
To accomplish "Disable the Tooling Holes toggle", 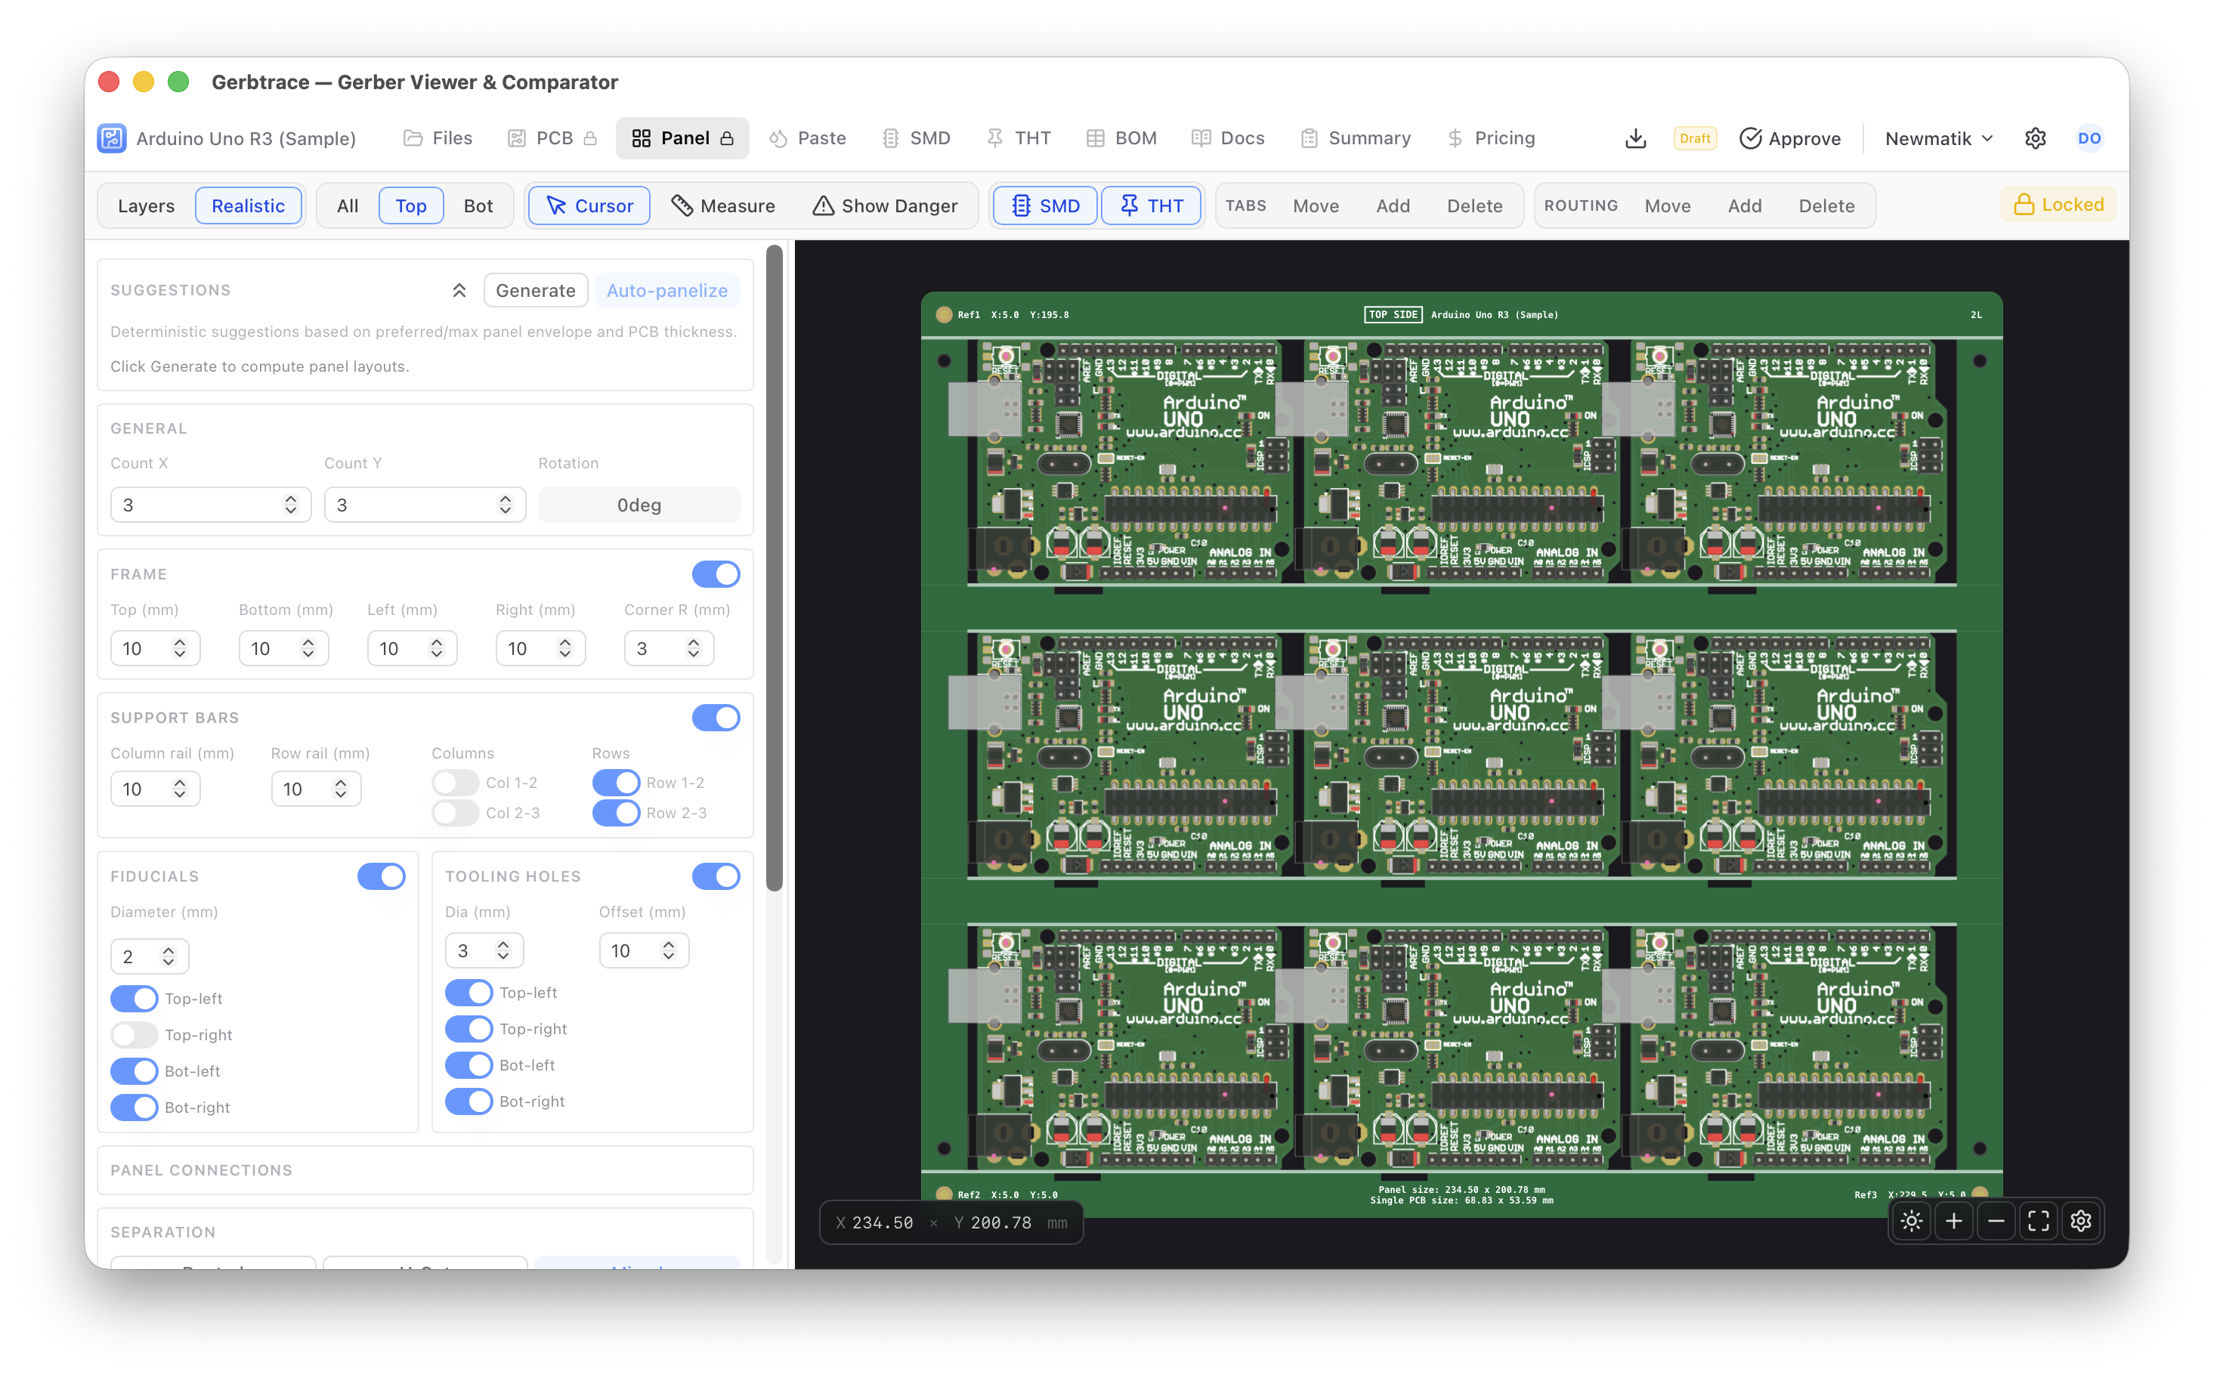I will 716,877.
